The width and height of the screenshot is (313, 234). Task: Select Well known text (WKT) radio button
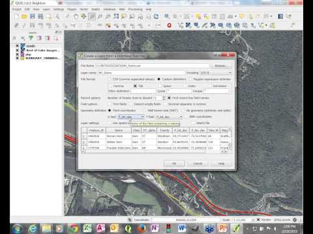[x=144, y=110]
